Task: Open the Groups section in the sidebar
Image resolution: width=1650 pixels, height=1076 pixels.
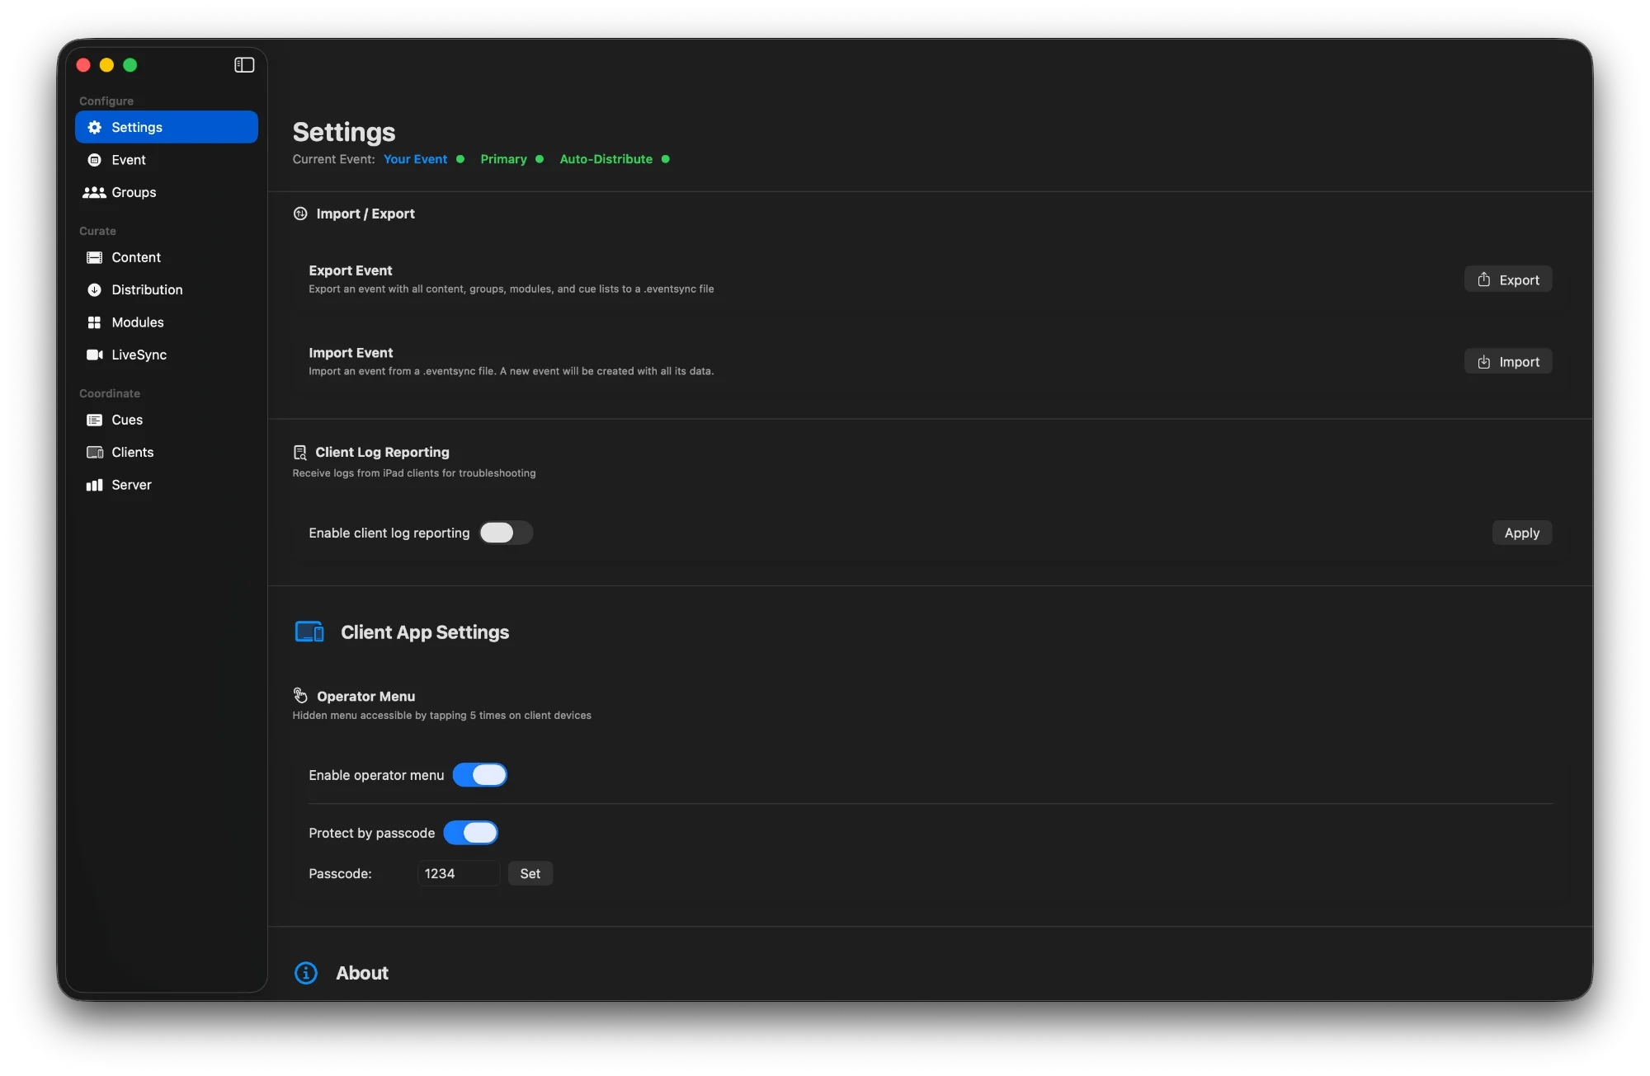Action: click(133, 192)
